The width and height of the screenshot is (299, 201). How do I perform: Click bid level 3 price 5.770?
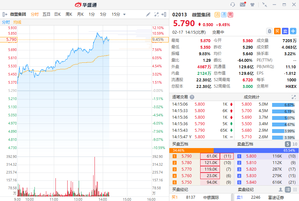[186, 169]
